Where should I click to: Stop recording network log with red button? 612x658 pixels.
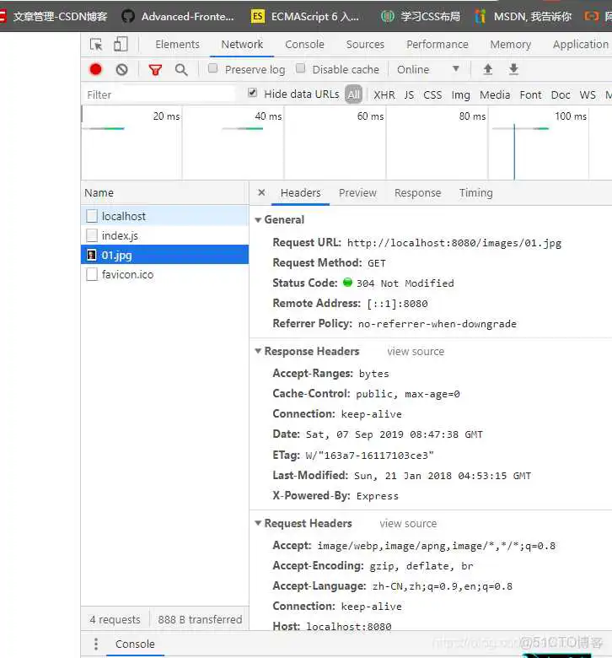pos(96,69)
